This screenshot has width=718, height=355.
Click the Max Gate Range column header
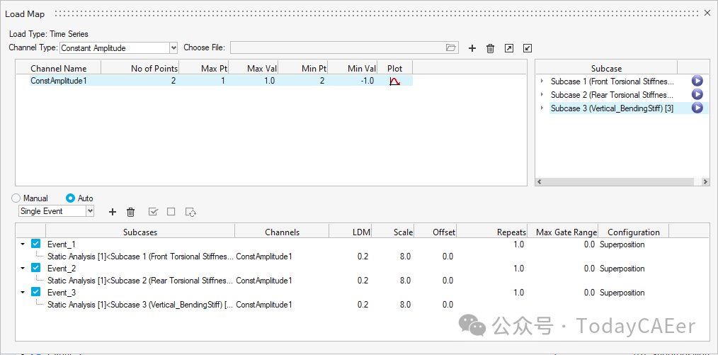click(x=563, y=232)
